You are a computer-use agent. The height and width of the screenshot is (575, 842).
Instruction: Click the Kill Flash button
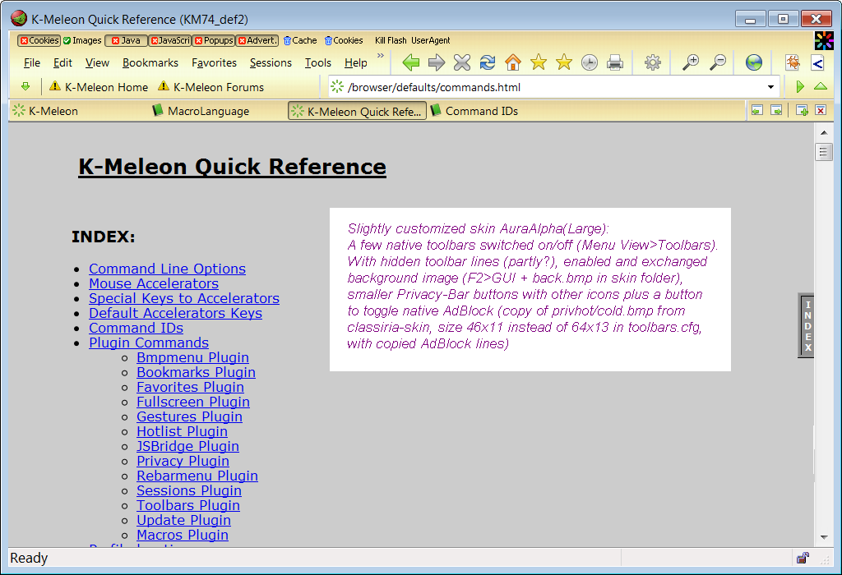[391, 40]
